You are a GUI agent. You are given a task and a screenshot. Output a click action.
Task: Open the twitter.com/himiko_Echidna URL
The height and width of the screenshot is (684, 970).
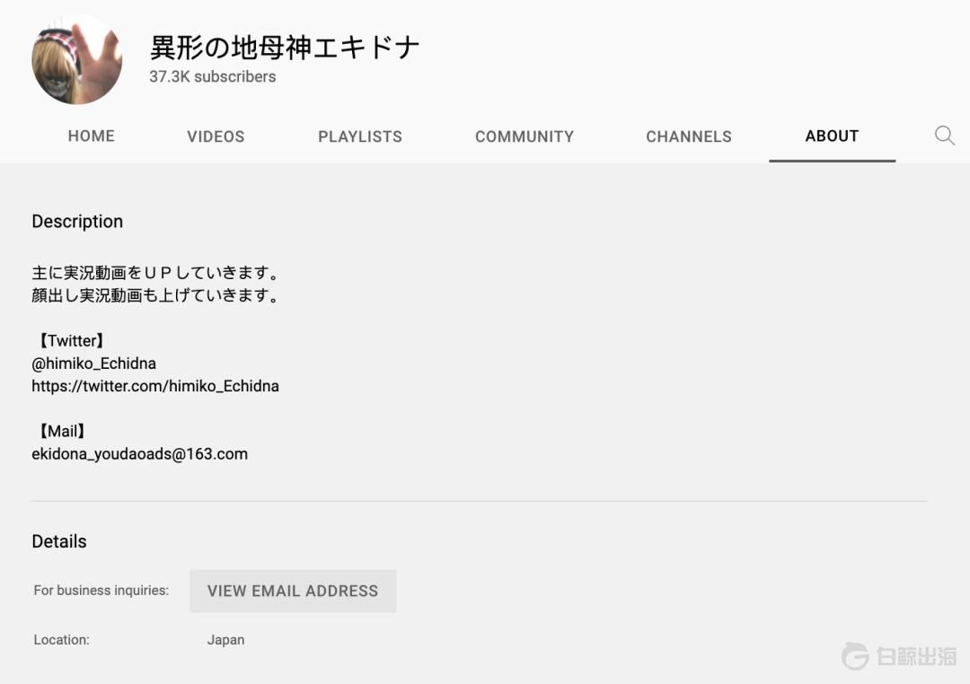point(155,386)
